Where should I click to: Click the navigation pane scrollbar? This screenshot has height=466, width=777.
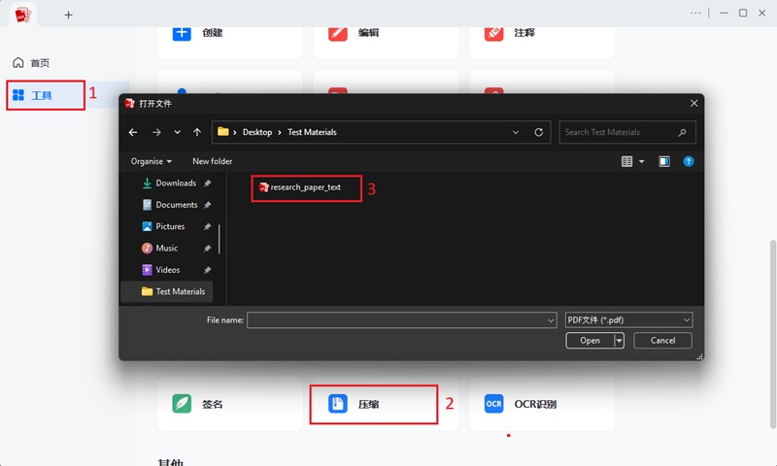click(220, 239)
